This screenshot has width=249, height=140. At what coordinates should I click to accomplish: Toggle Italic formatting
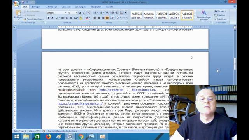(53, 18)
